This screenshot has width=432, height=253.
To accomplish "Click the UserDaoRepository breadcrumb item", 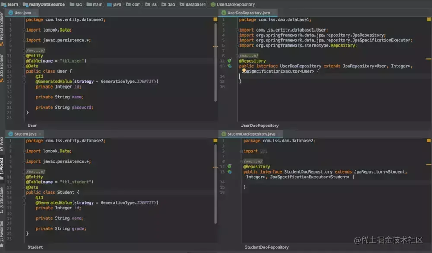I will coord(233,4).
